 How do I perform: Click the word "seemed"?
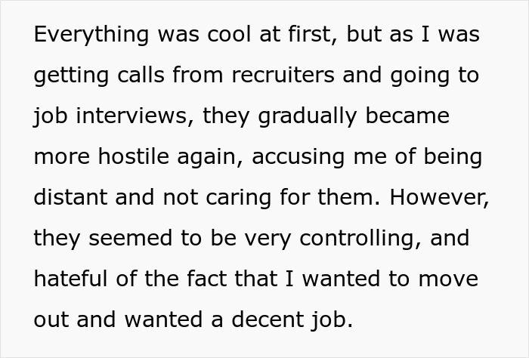[119, 239]
